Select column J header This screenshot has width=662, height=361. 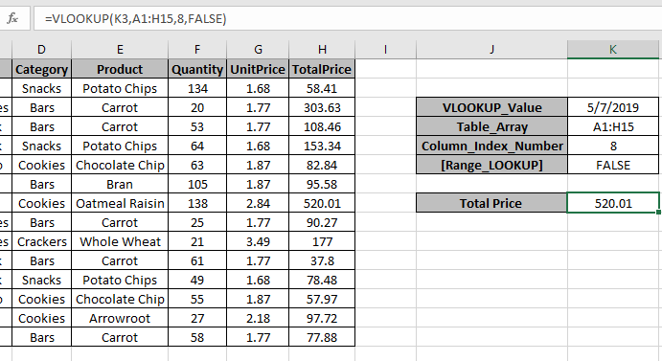coord(491,50)
